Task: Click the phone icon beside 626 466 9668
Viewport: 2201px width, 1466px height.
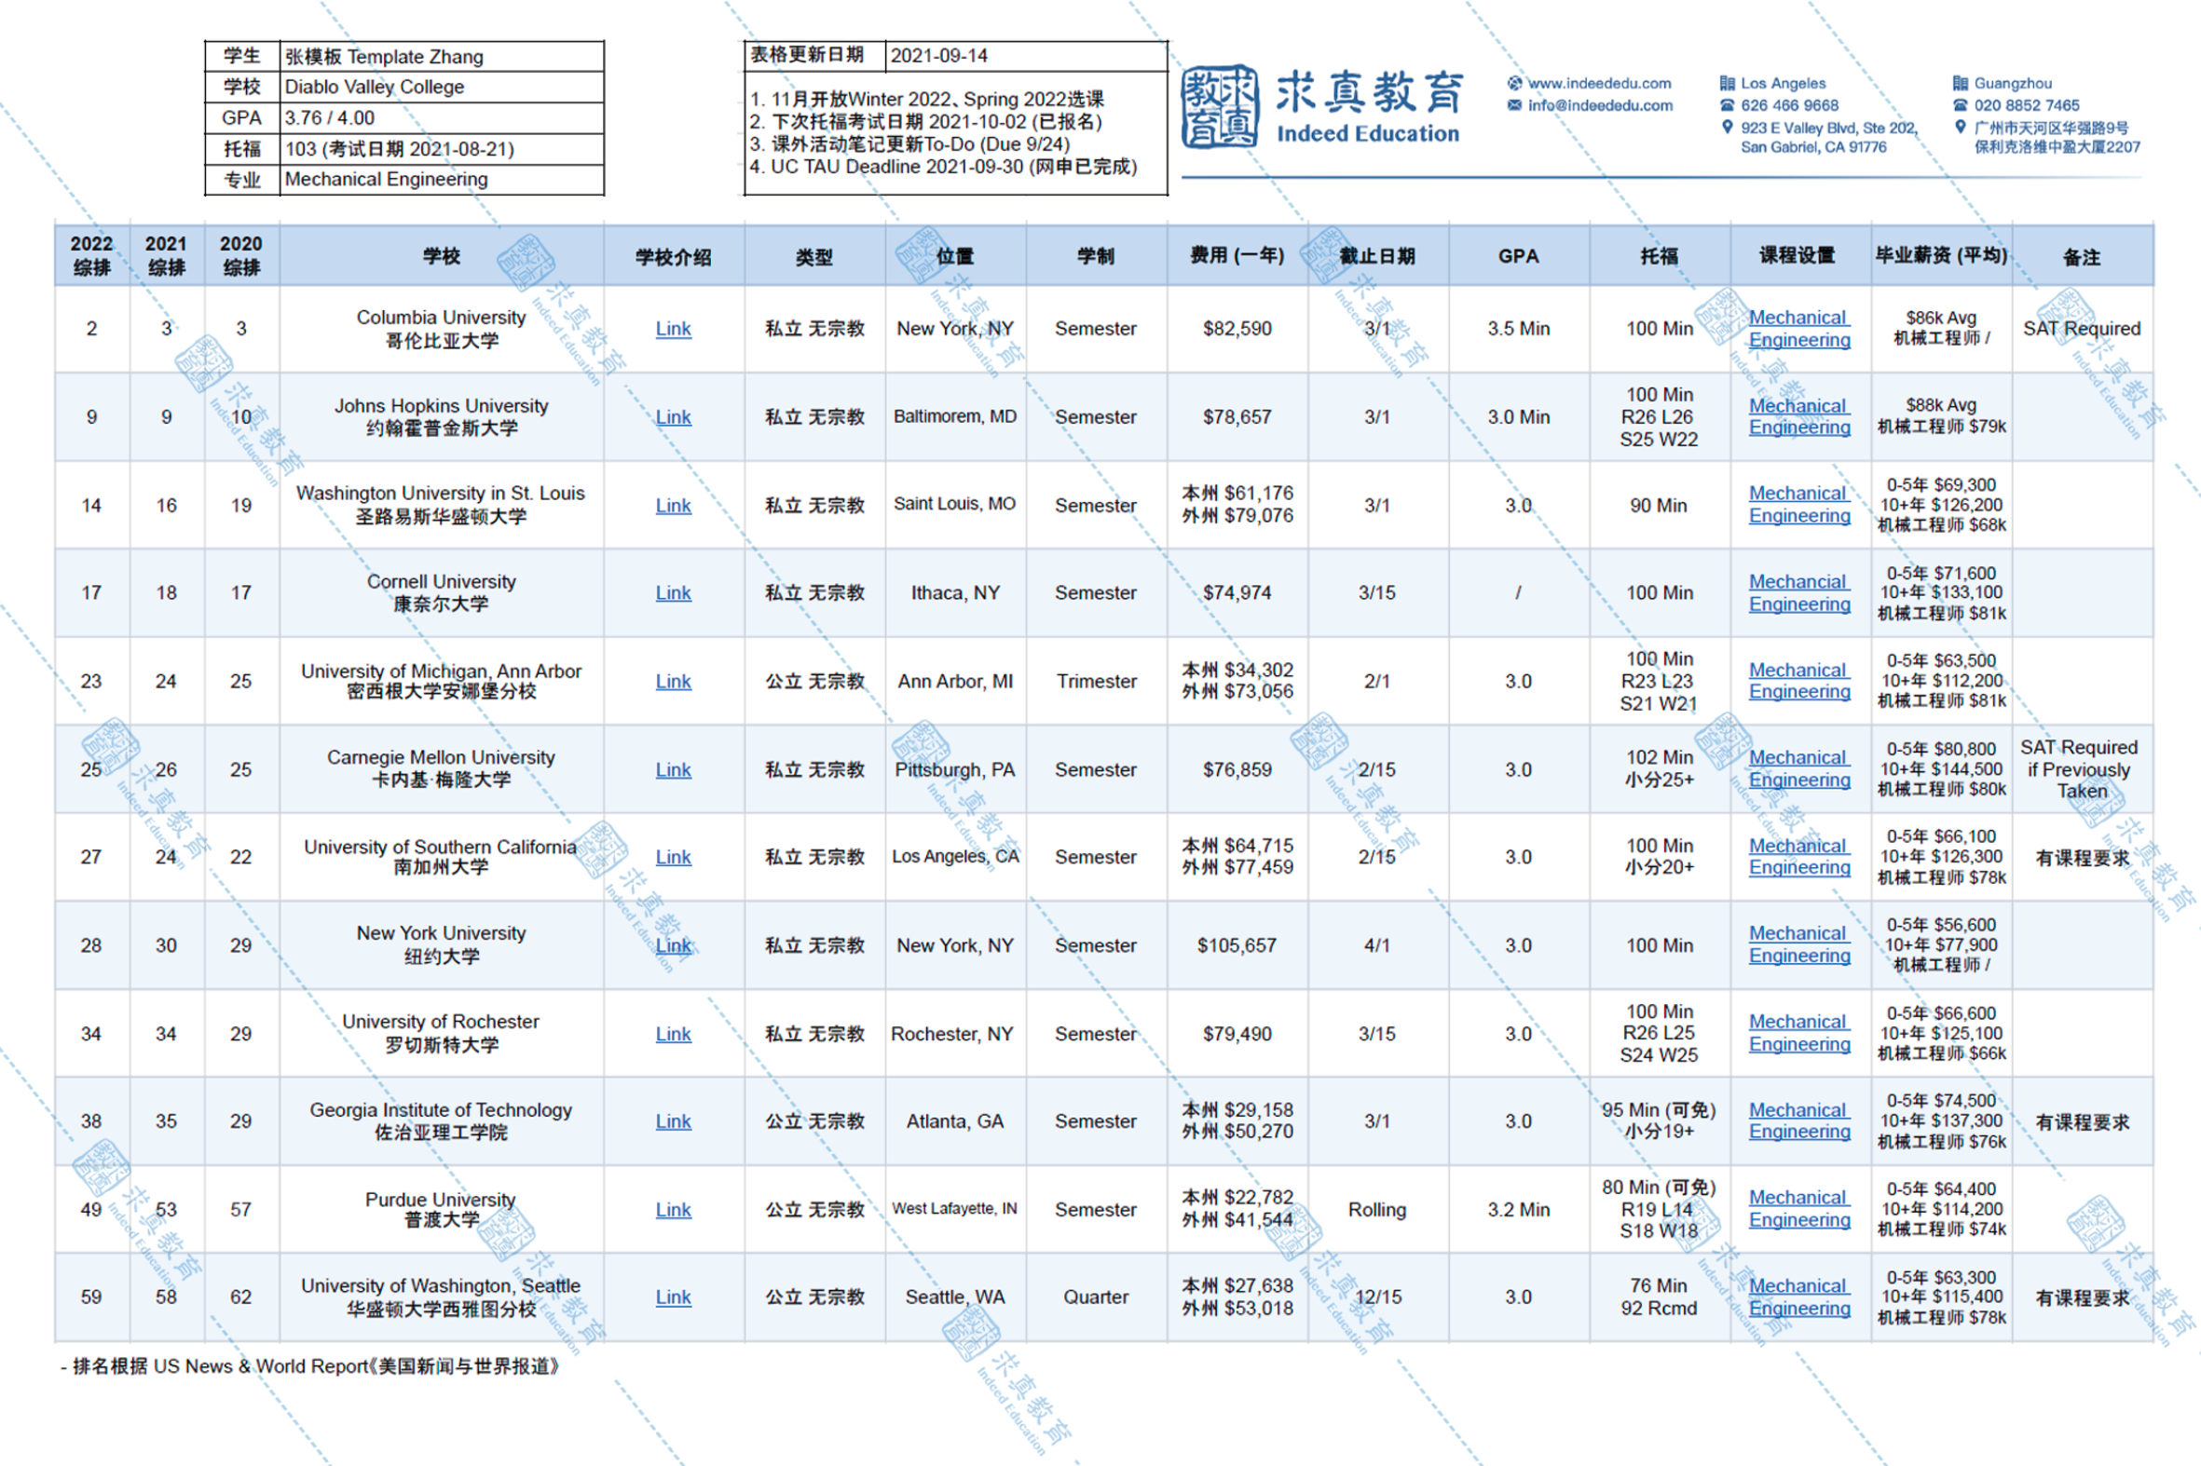Action: tap(1727, 105)
